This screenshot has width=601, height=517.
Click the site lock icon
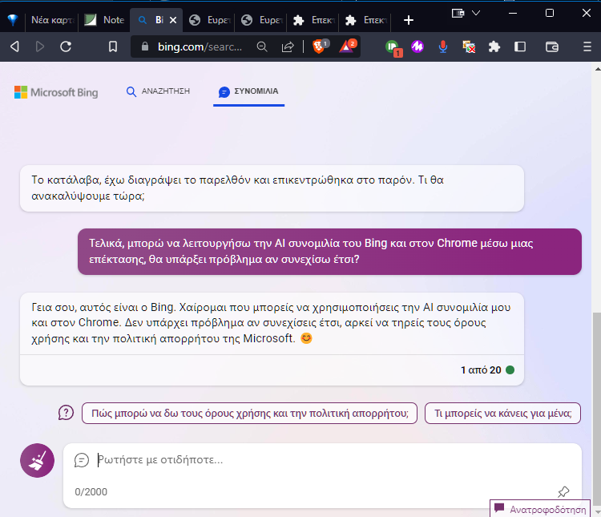click(x=144, y=46)
